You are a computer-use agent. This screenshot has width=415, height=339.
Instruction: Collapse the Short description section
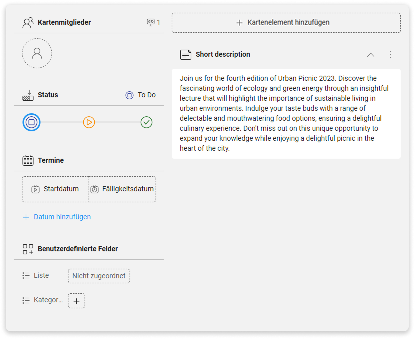tap(371, 55)
